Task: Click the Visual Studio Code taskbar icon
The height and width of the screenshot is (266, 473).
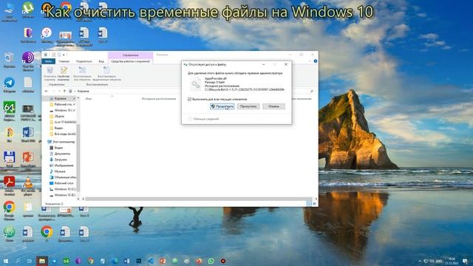Action: click(151, 261)
